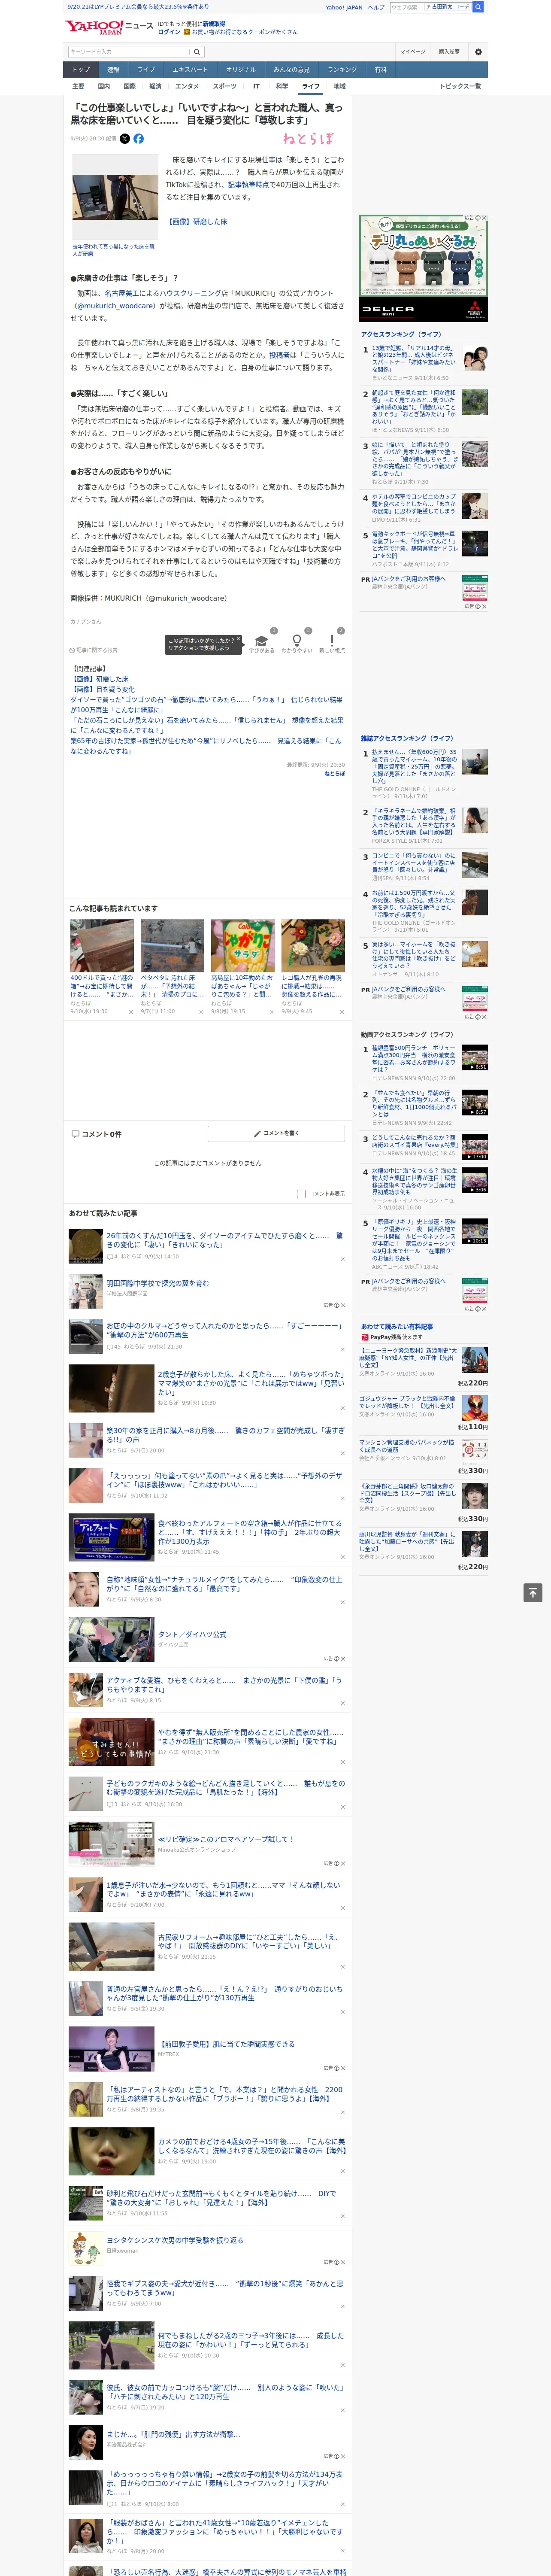Tick the コメント非表示 checkbox

coord(301,1193)
